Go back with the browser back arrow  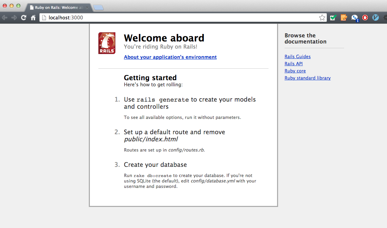pos(5,18)
